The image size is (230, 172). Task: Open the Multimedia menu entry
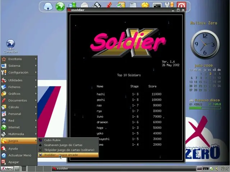pos(19,134)
